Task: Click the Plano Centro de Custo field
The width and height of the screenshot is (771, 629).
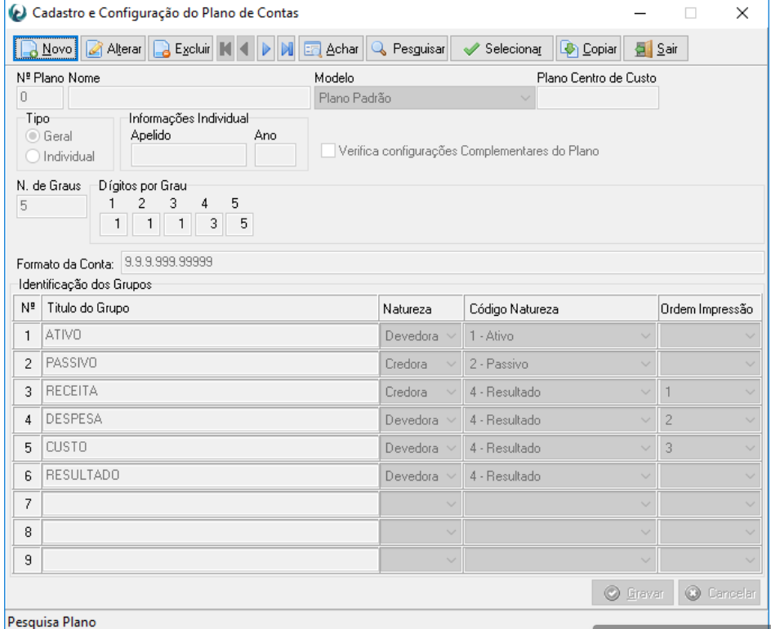Action: coord(598,97)
